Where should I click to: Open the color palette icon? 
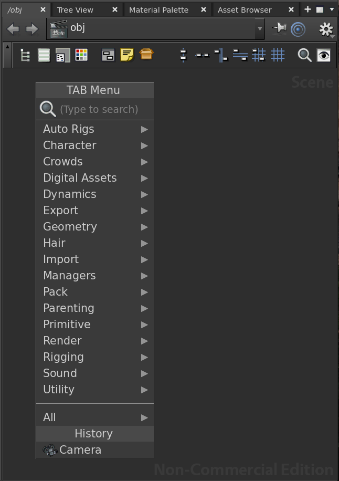(x=81, y=55)
